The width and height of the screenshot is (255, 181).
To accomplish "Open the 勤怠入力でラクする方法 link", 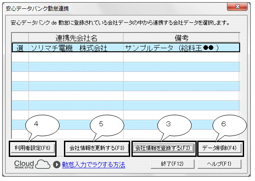I will pos(93,165).
